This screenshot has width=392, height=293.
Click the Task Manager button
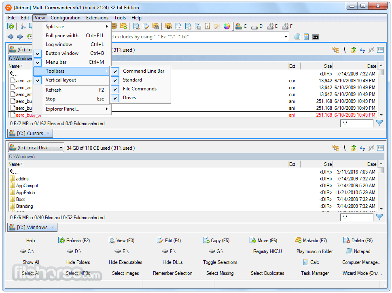pos(315,273)
